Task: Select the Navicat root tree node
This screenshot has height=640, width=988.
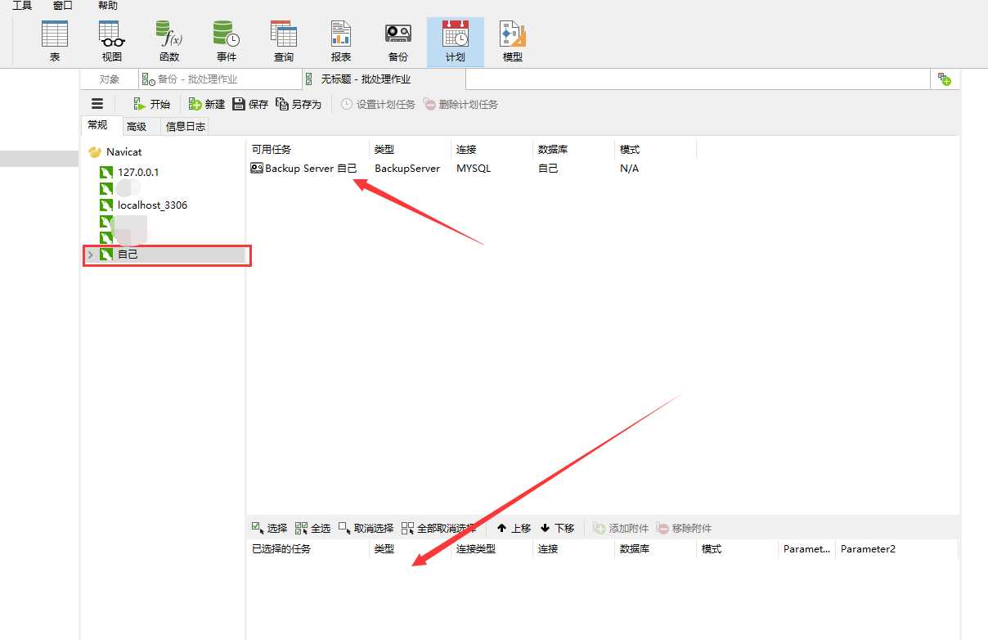Action: [115, 152]
